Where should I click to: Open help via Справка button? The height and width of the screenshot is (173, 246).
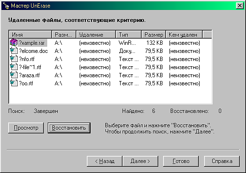click(222, 161)
